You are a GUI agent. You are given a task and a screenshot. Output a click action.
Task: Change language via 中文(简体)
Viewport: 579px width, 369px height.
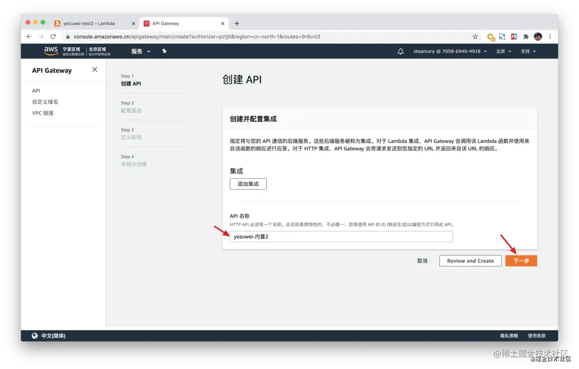pyautogui.click(x=53, y=336)
